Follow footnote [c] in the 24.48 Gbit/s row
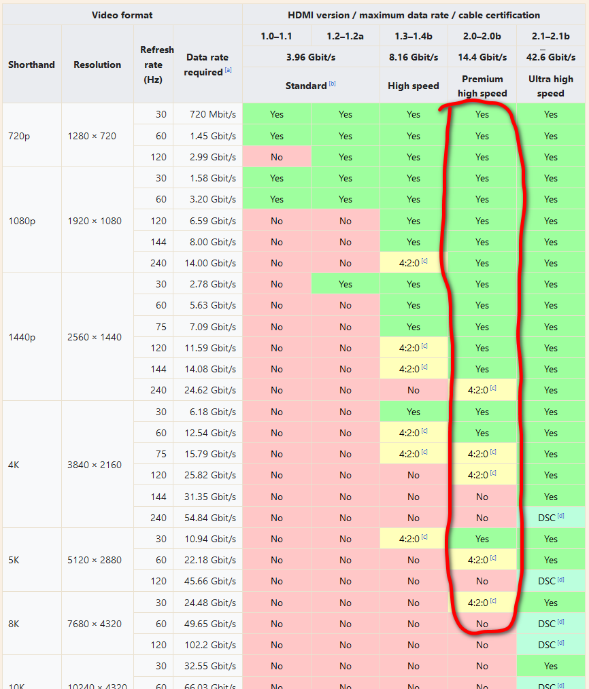589x689 pixels. point(493,601)
